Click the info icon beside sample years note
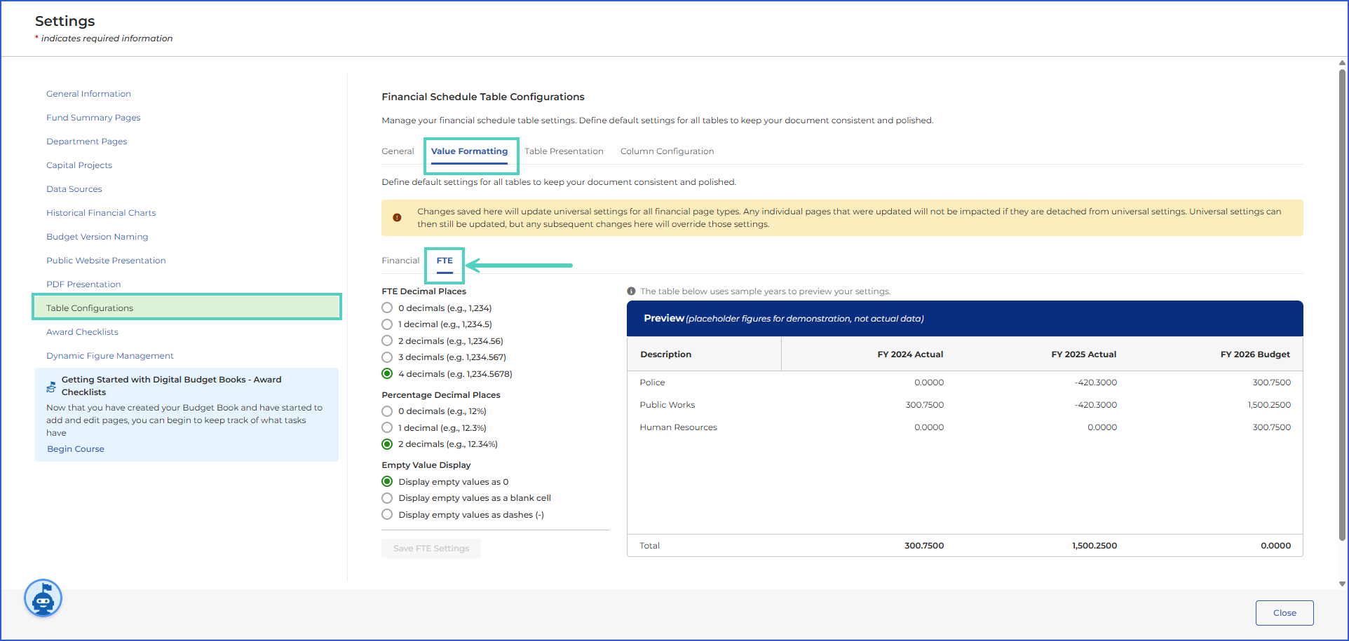1349x641 pixels. tap(631, 291)
